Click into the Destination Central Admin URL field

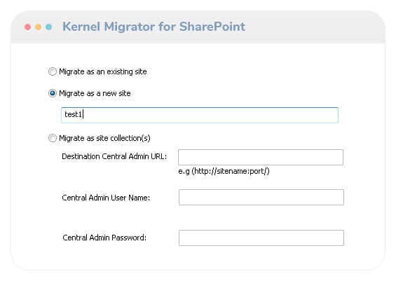[x=261, y=157]
